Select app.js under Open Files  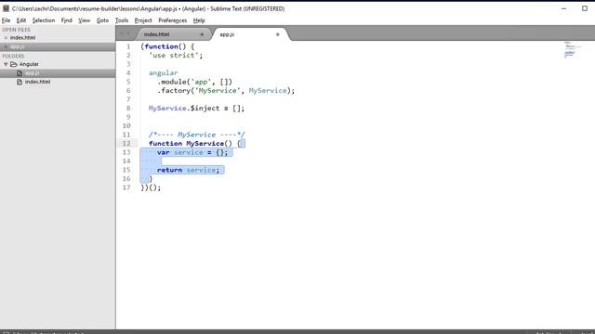[x=18, y=46]
